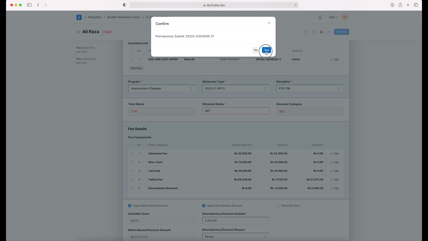Decline submission with the No button
This screenshot has height=241, width=428.
[x=256, y=50]
